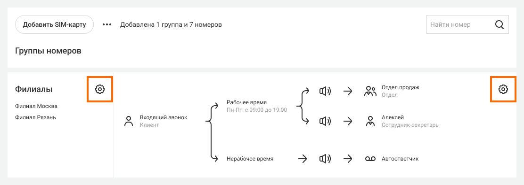Image resolution: width=524 pixels, height=185 pixels.
Task: Open settings gear beside Филиалы group
Action: click(x=100, y=89)
